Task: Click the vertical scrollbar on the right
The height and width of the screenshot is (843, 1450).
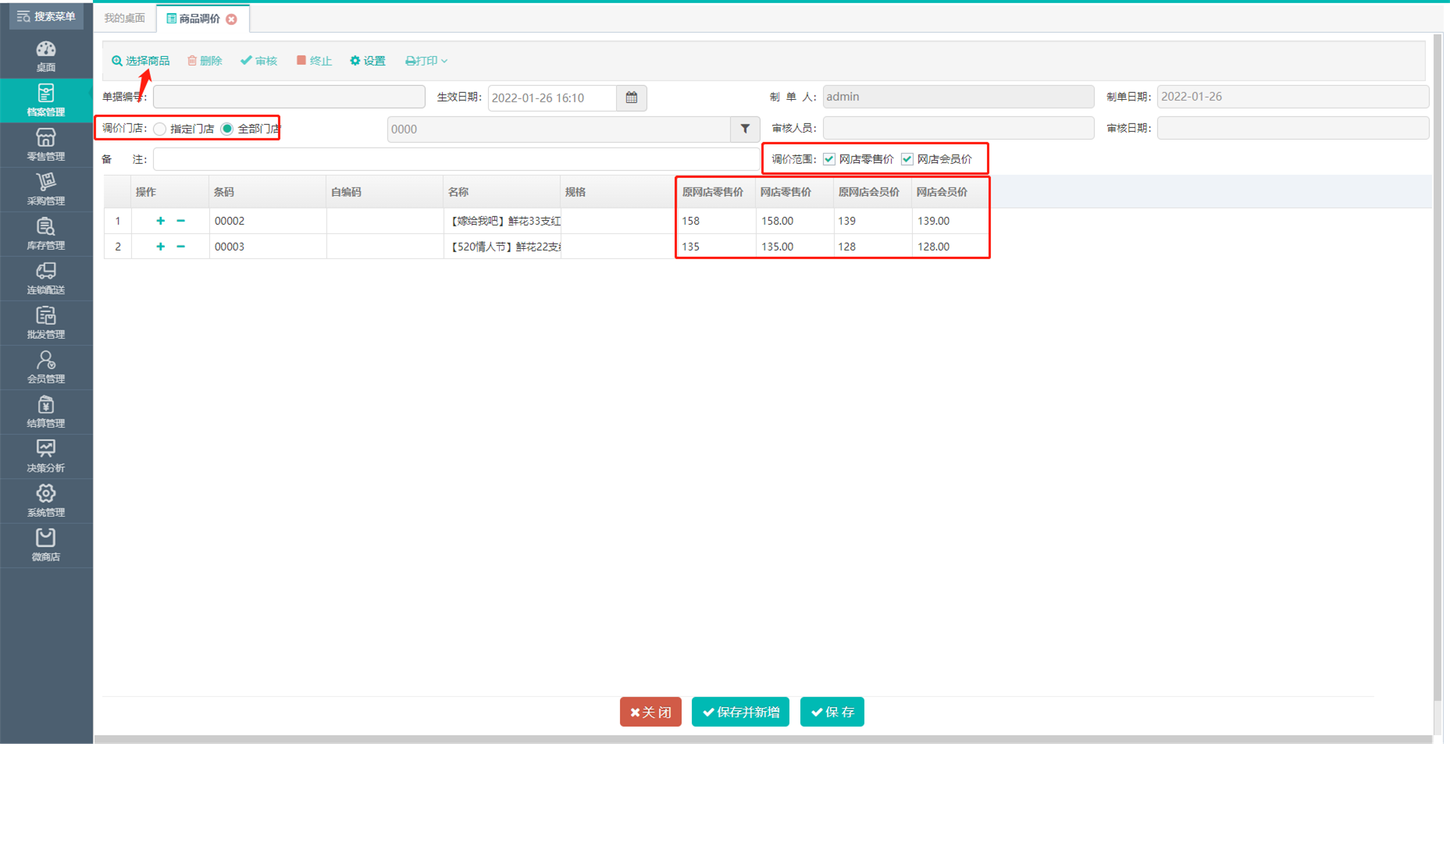Action: point(1438,367)
